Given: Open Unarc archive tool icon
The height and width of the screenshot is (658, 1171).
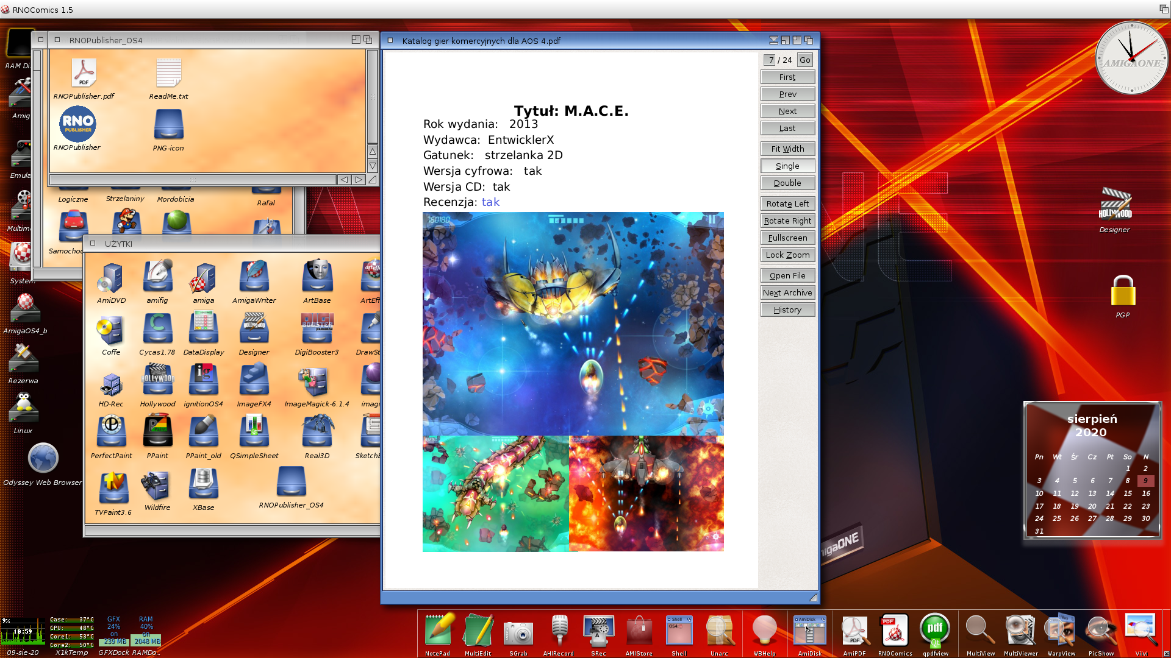Looking at the screenshot, I should [720, 631].
